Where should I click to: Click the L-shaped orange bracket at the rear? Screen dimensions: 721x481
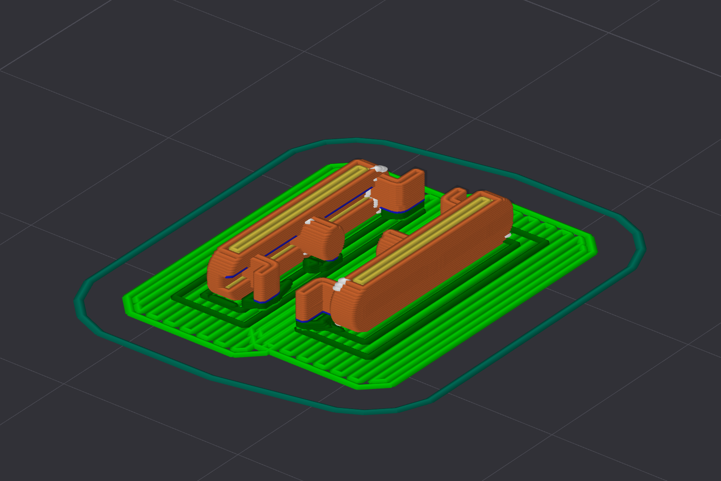[399, 190]
